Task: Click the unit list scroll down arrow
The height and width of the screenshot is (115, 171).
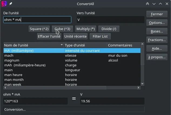Action: pos(142,84)
